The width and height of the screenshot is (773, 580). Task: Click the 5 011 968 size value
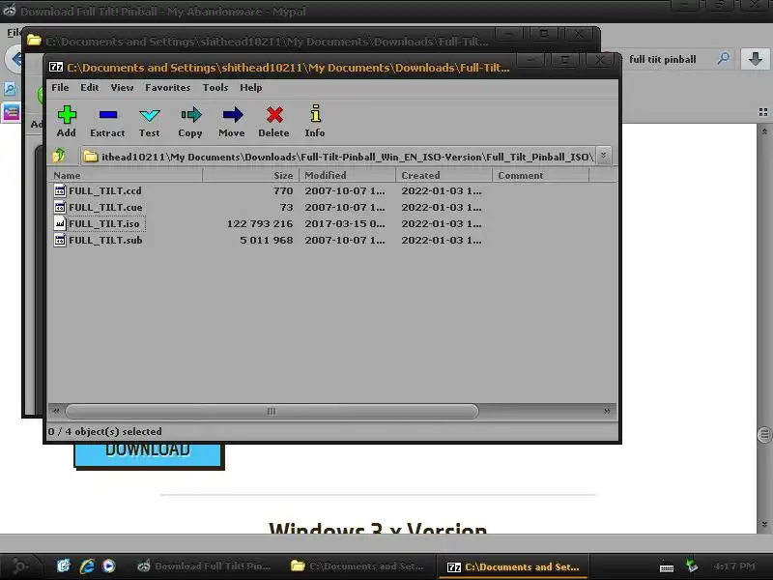click(267, 240)
